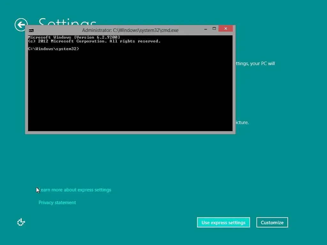Viewport: 327px width, 245px height.
Task: Click the cmd.exe title bar text
Action: 130,30
